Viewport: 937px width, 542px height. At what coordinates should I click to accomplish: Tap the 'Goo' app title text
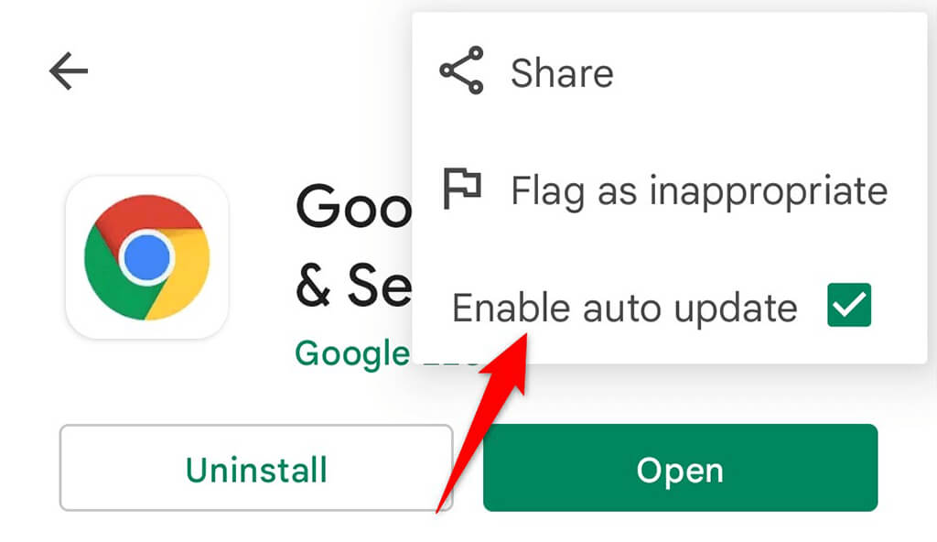click(x=354, y=206)
